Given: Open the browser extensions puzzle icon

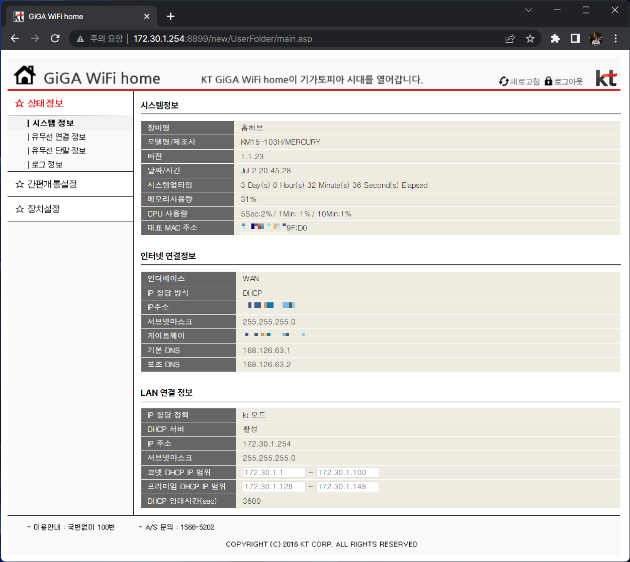Looking at the screenshot, I should [x=555, y=38].
